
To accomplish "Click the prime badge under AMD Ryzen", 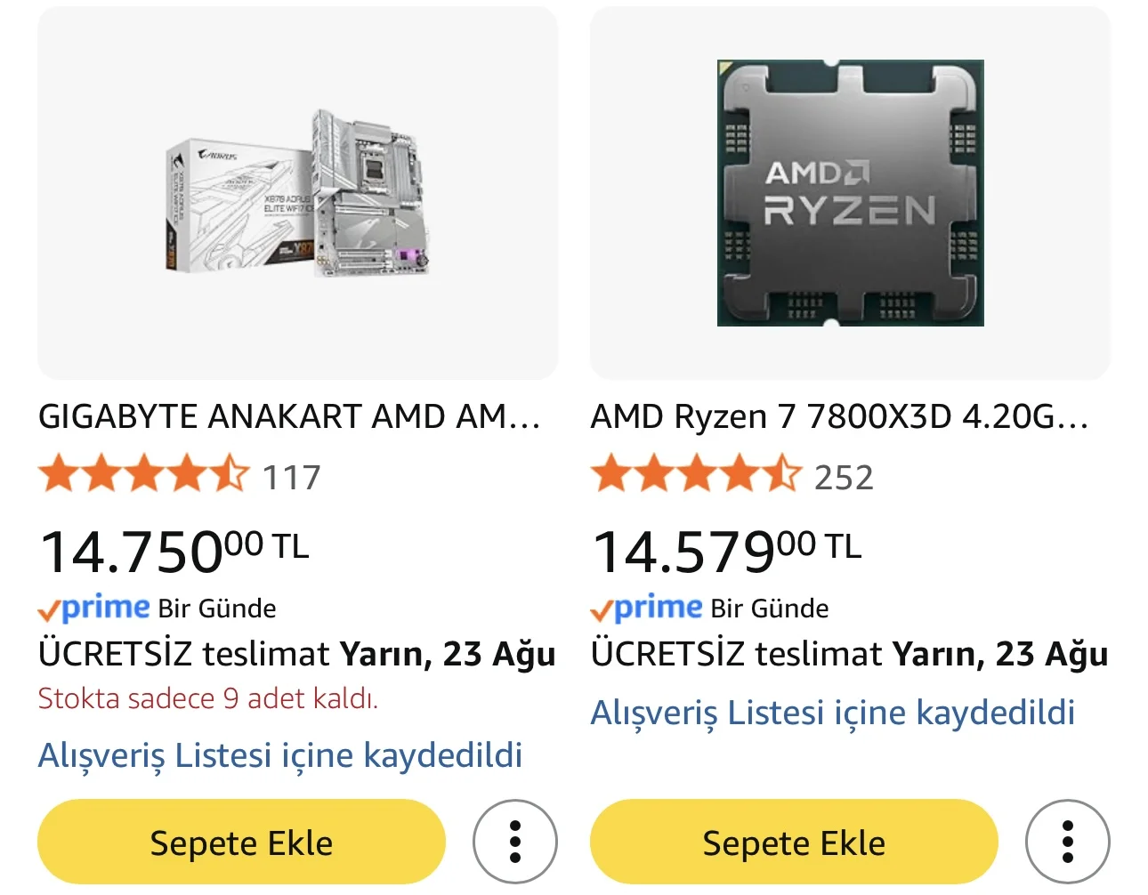I will (647, 609).
